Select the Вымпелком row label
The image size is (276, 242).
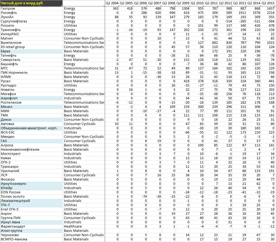pyautogui.click(x=31, y=43)
